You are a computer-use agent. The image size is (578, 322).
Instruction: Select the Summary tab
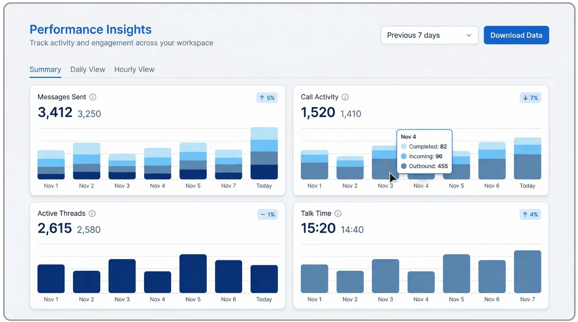[x=45, y=69]
